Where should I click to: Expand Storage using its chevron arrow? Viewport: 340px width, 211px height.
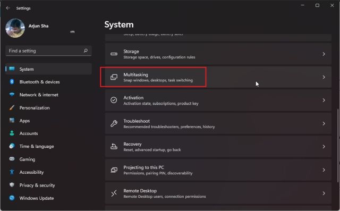click(324, 54)
